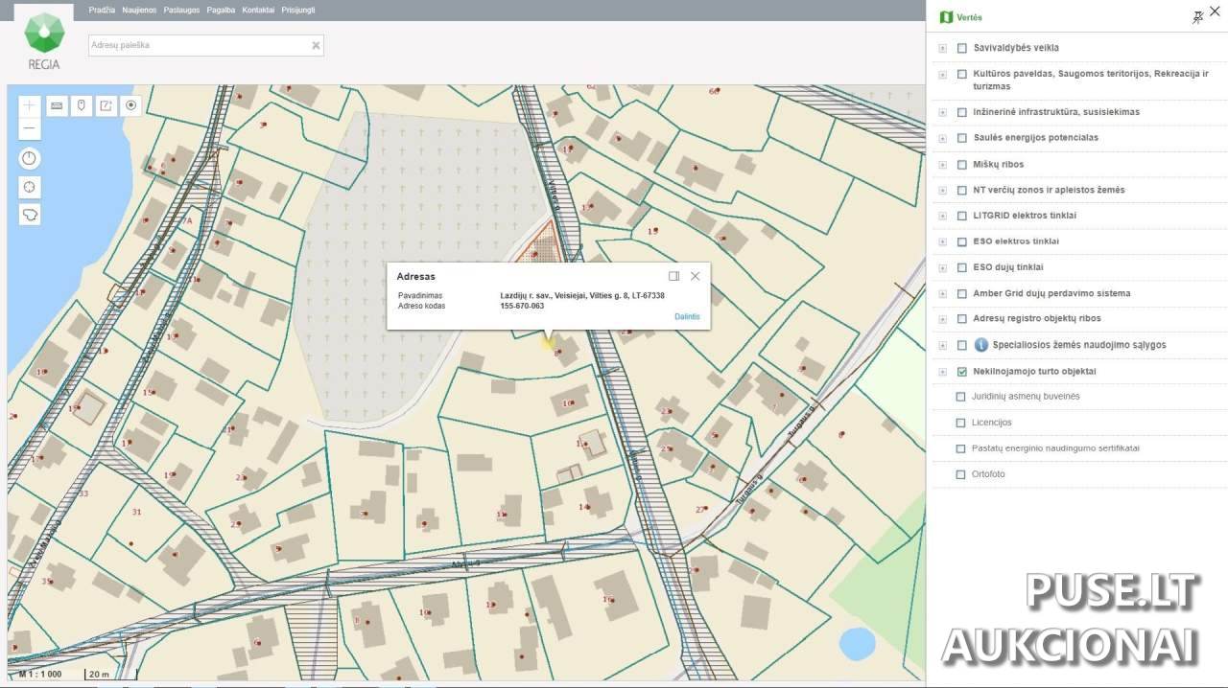The width and height of the screenshot is (1228, 688).
Task: Expand the Savivaldybės veikla layer group
Action: coord(942,48)
